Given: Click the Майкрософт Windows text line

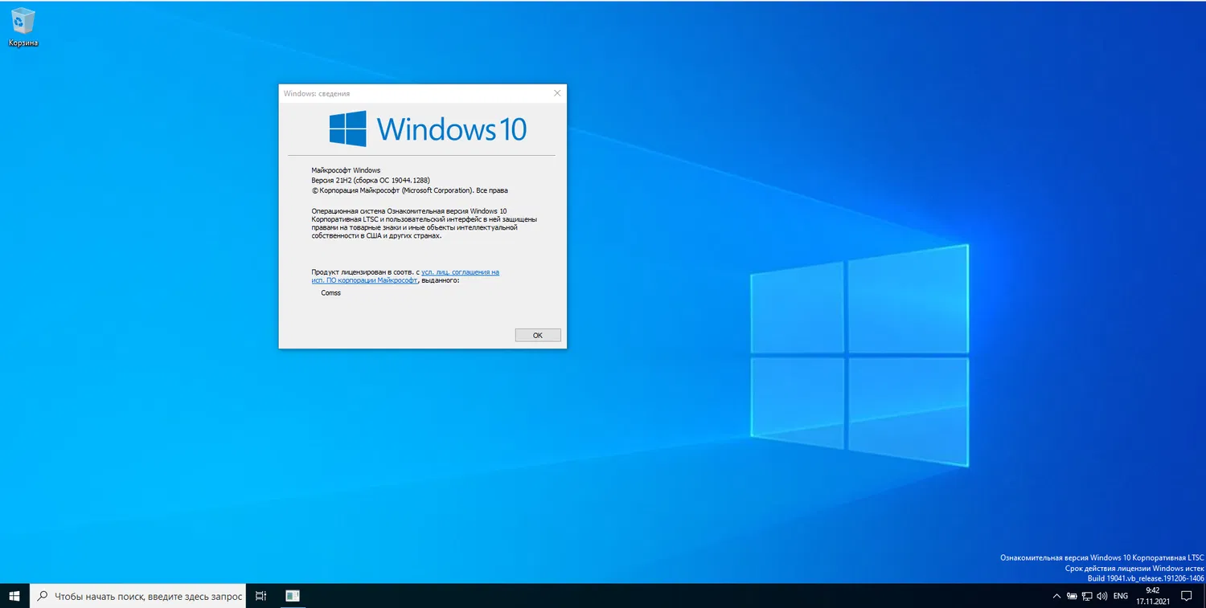Looking at the screenshot, I should coord(346,170).
